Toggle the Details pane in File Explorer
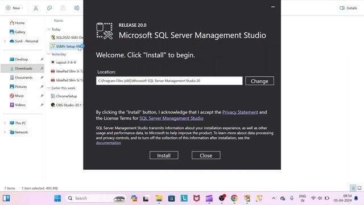364x205 pixels. [348, 8]
